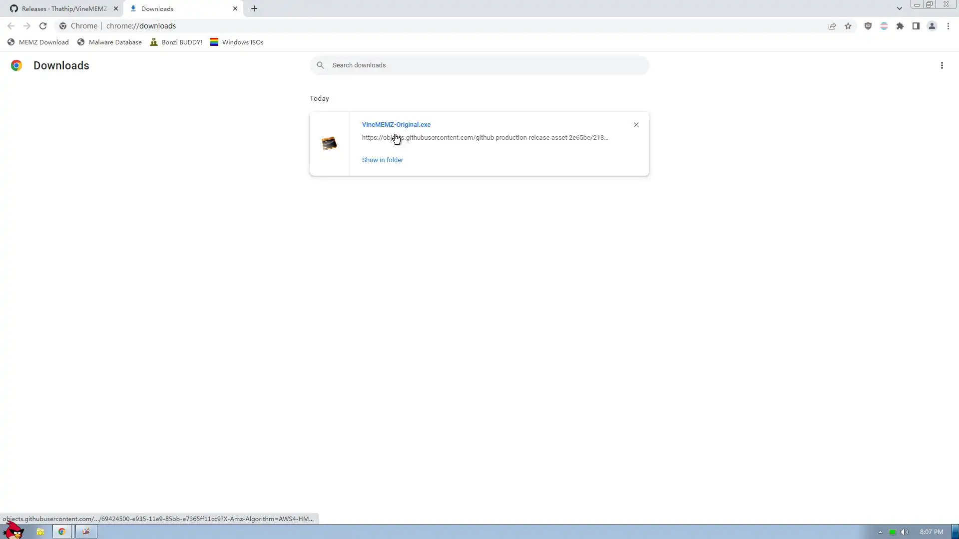Click the Search downloads field
The height and width of the screenshot is (539, 959).
[x=479, y=65]
